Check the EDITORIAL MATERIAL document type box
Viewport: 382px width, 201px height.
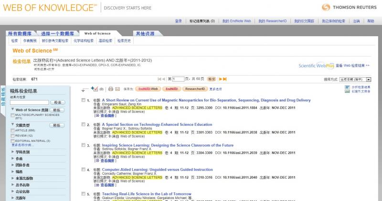point(13,141)
